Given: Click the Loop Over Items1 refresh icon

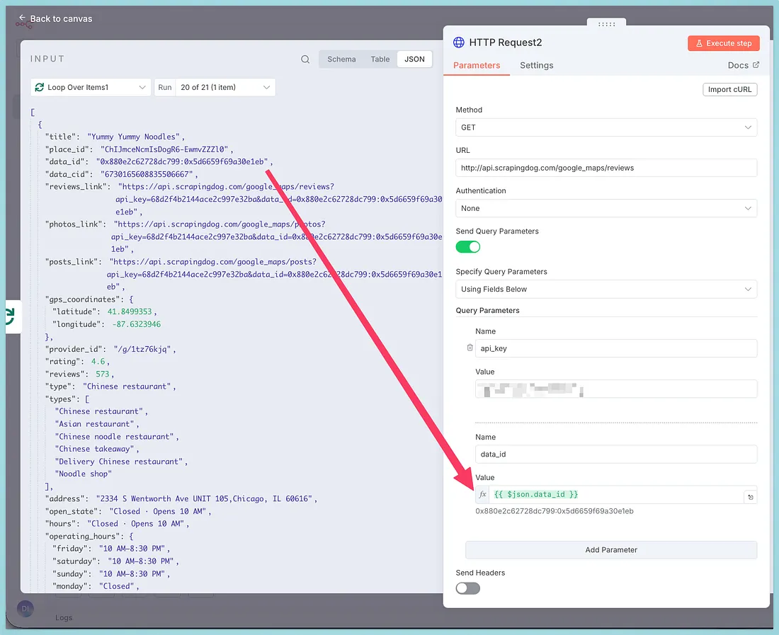Looking at the screenshot, I should [x=40, y=88].
